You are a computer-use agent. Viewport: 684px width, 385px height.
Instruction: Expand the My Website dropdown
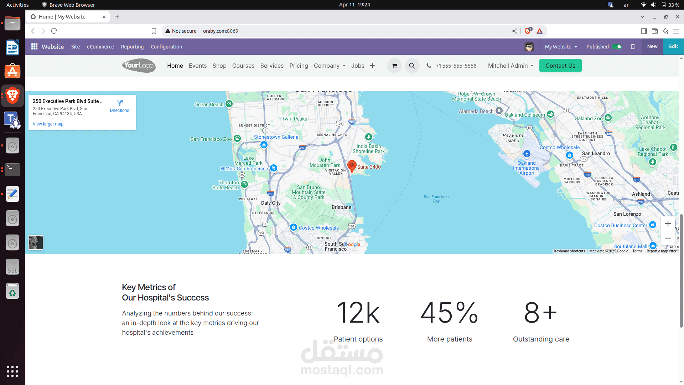(x=561, y=47)
